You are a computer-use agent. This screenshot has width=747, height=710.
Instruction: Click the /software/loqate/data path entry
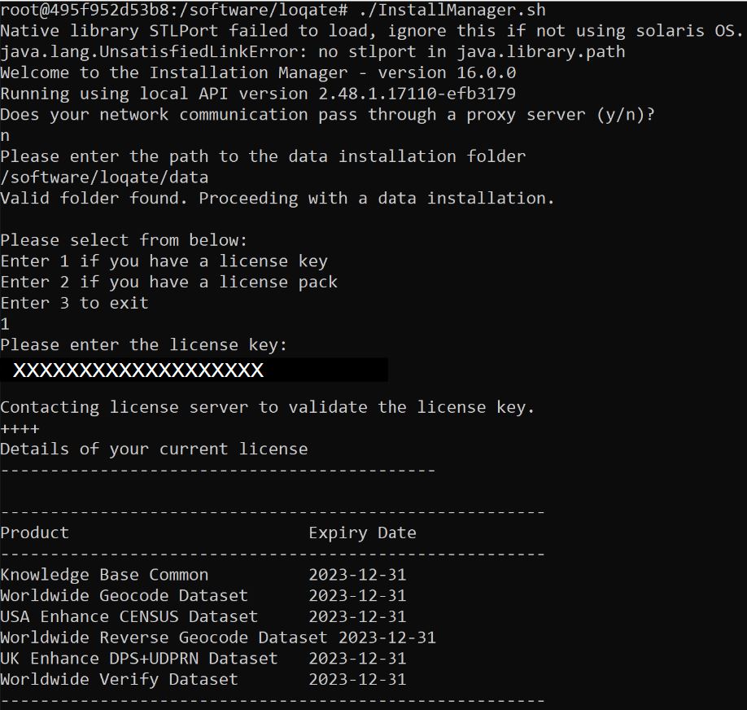pyautogui.click(x=104, y=177)
